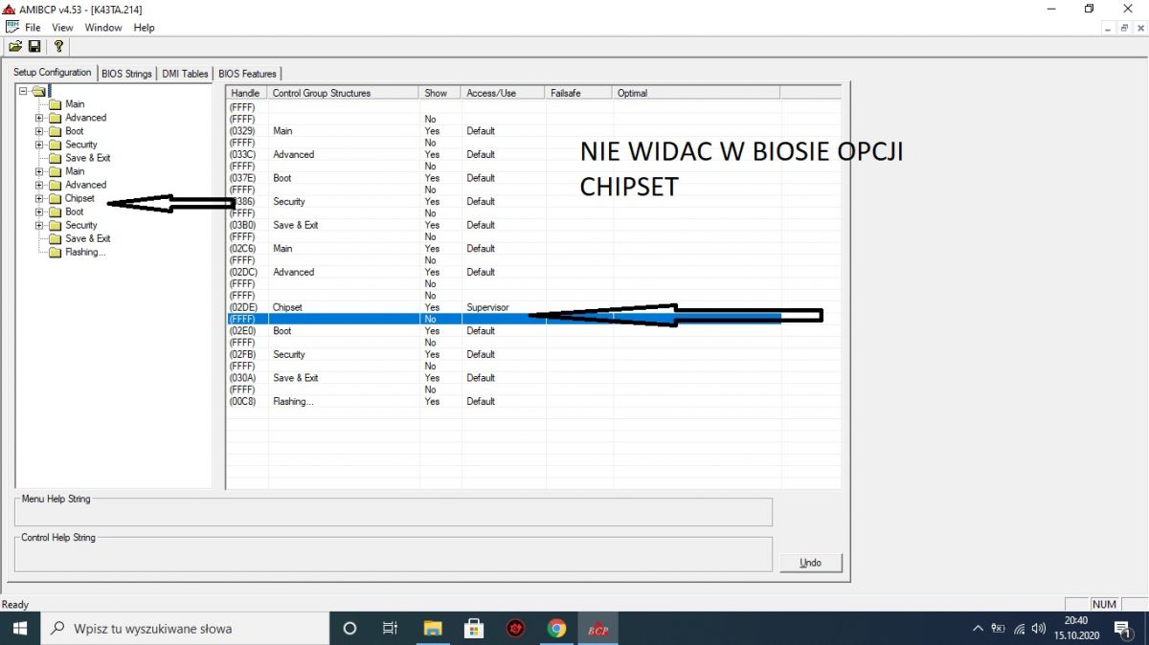Click the Cortana circle icon on taskbar
Screen dimensions: 1149x645
pyautogui.click(x=349, y=629)
